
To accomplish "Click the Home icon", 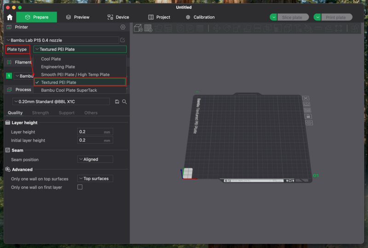I will click(10, 17).
